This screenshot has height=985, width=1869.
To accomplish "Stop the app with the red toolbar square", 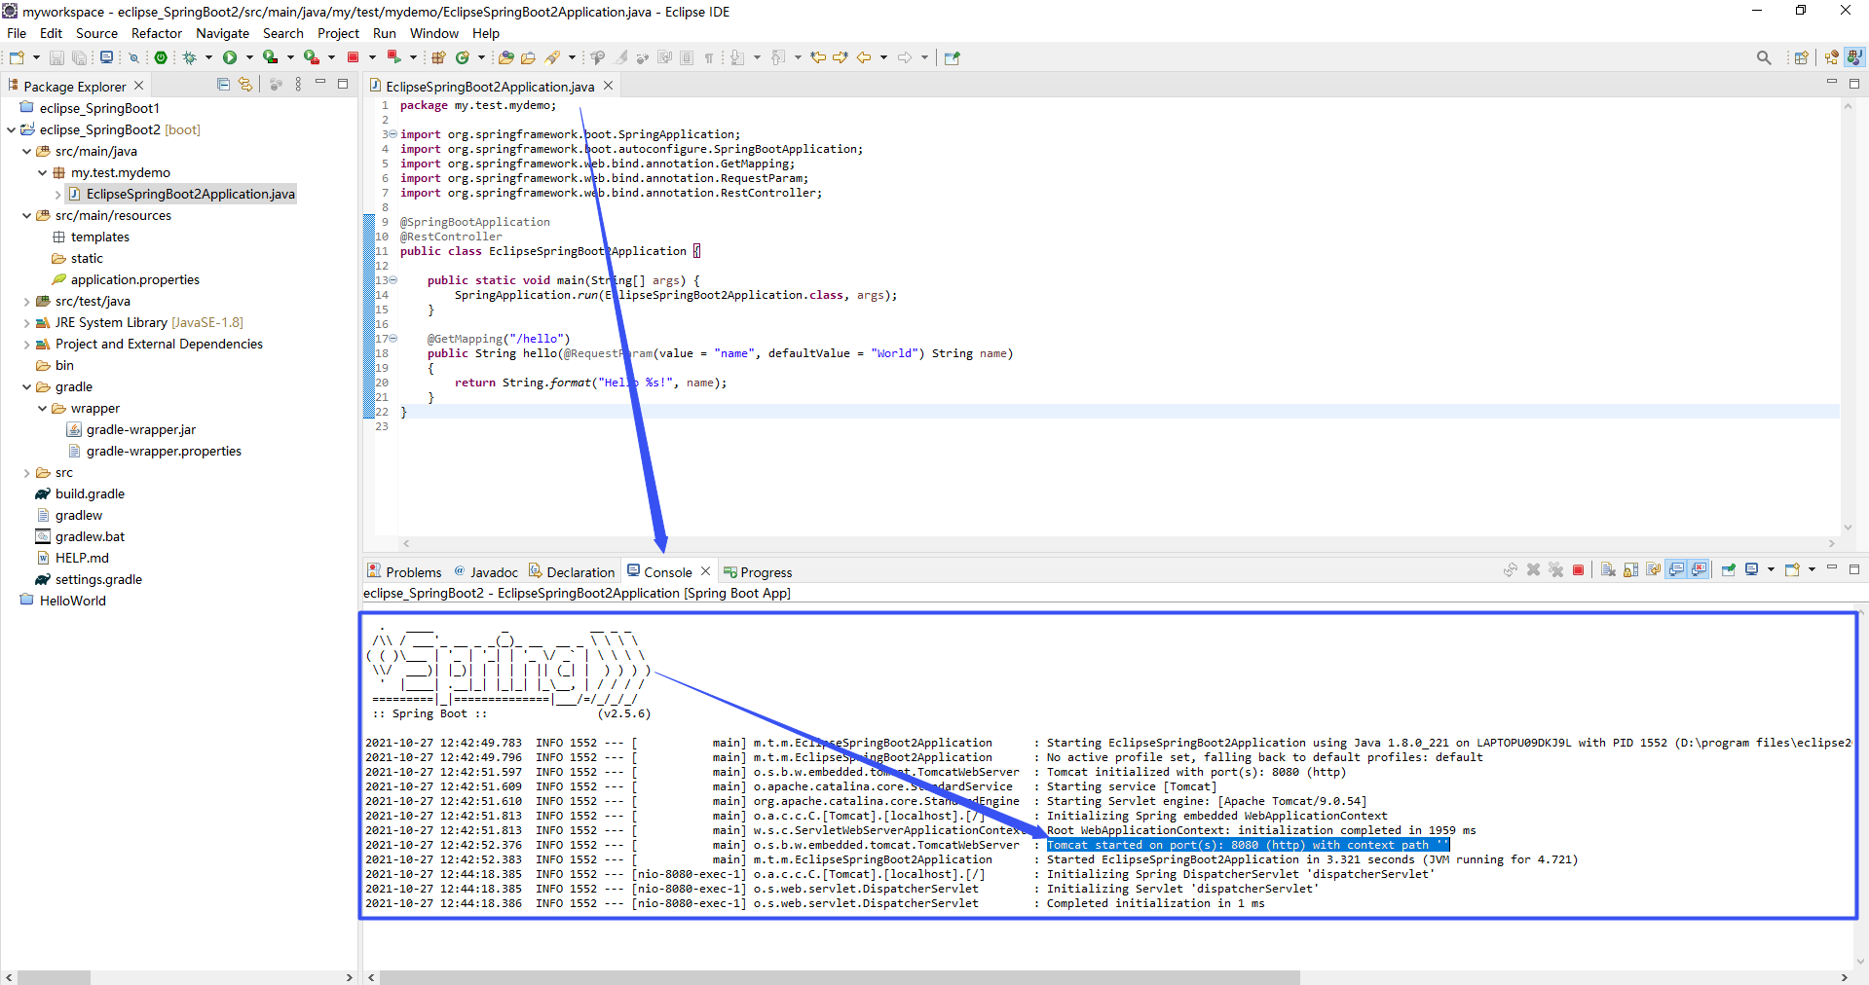I will (353, 57).
